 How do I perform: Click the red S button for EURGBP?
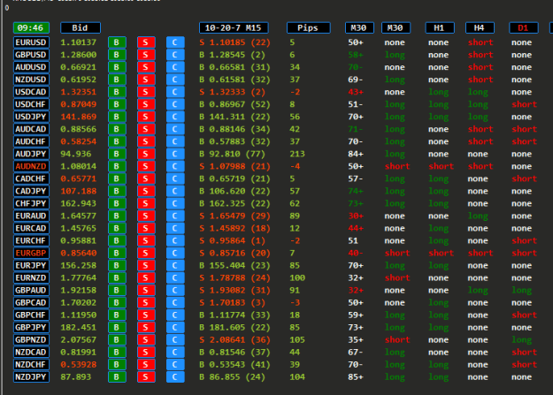(x=146, y=253)
